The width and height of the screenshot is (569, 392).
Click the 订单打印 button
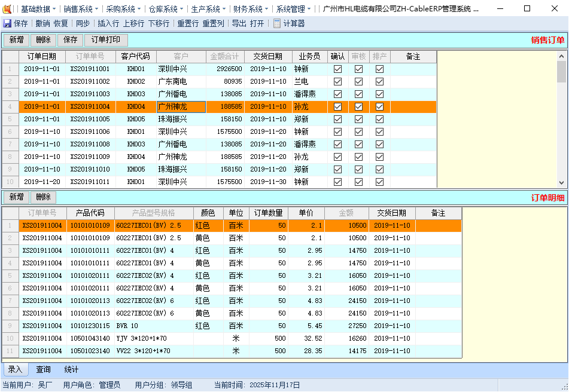(x=106, y=40)
